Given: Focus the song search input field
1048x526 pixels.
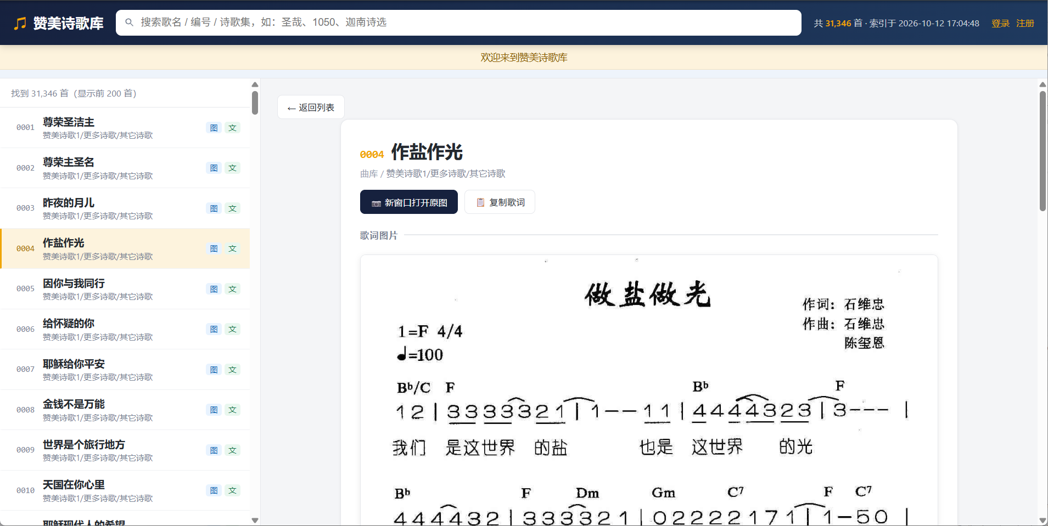Looking at the screenshot, I should pyautogui.click(x=458, y=22).
